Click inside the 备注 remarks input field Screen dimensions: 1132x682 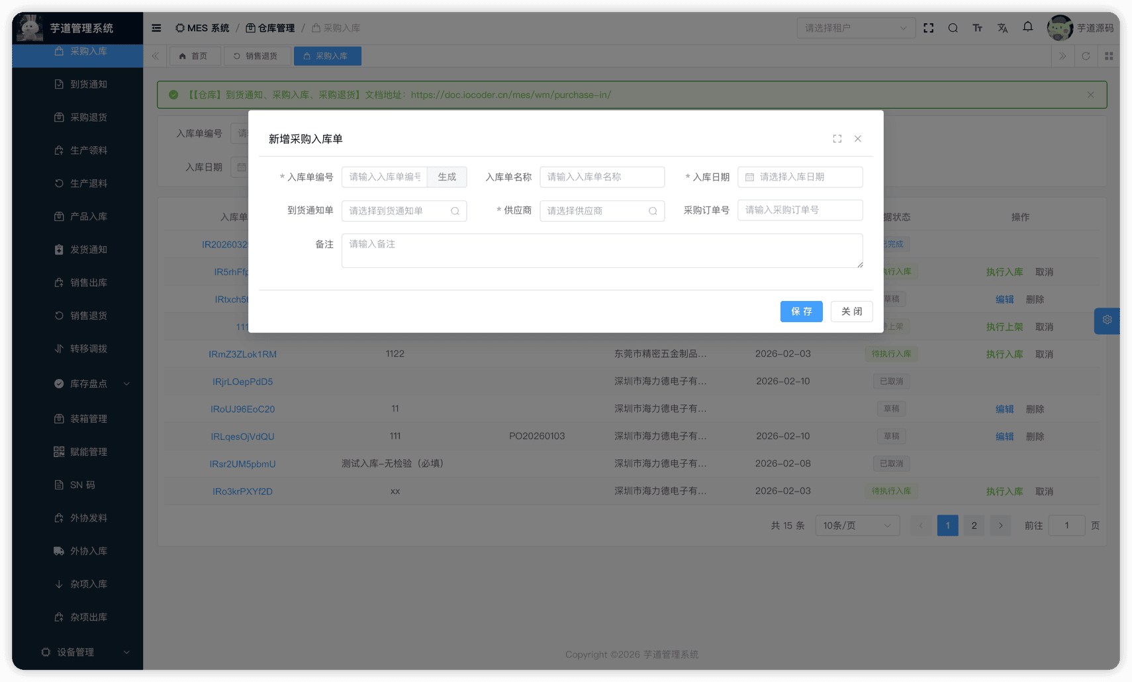click(601, 250)
